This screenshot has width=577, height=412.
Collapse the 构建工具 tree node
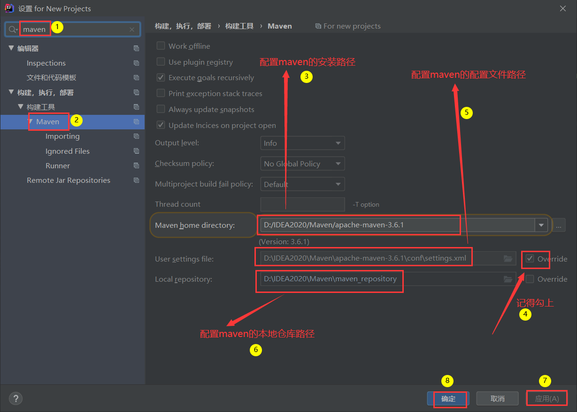click(x=21, y=107)
